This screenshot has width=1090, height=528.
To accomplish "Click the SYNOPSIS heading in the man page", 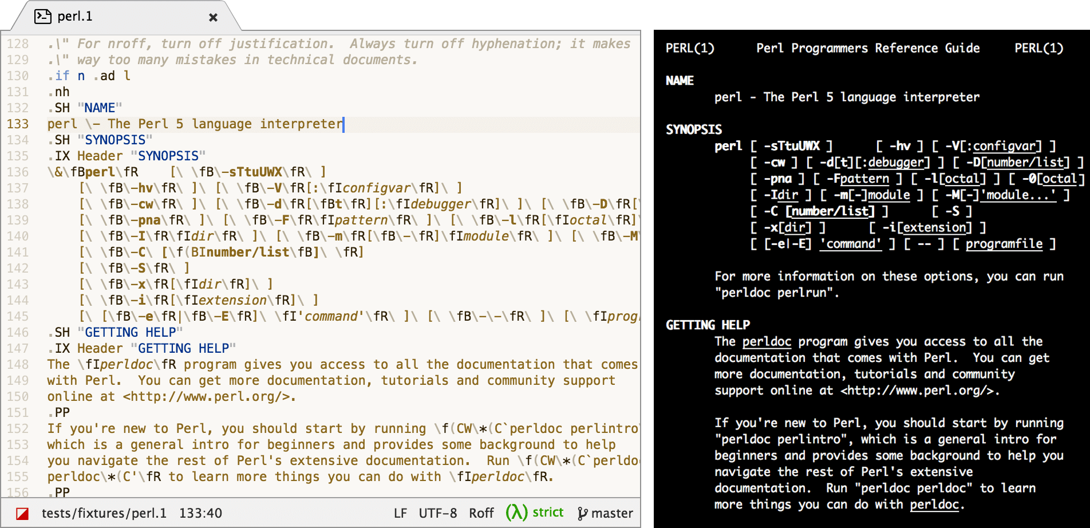I will point(694,130).
